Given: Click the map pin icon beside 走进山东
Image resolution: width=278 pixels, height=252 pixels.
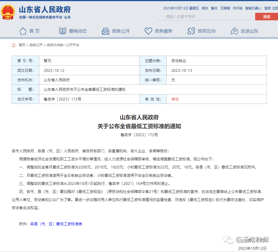Looking at the screenshot, I should (234, 31).
